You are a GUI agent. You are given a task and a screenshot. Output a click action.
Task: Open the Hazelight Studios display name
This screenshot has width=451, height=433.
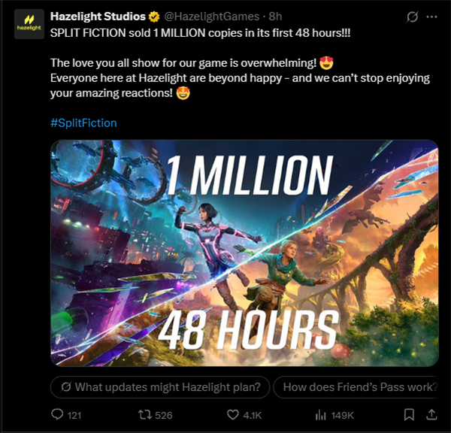point(98,17)
